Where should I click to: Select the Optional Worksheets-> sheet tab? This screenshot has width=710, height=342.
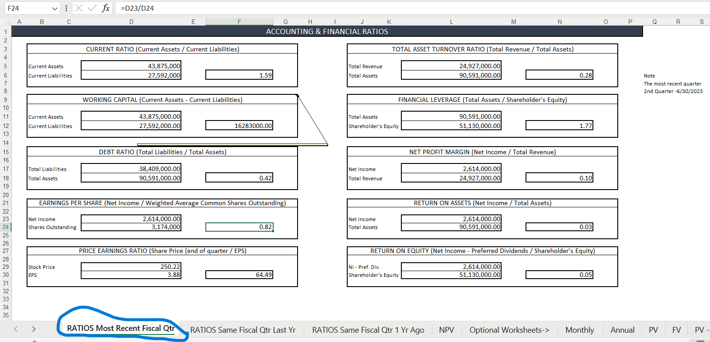509,330
